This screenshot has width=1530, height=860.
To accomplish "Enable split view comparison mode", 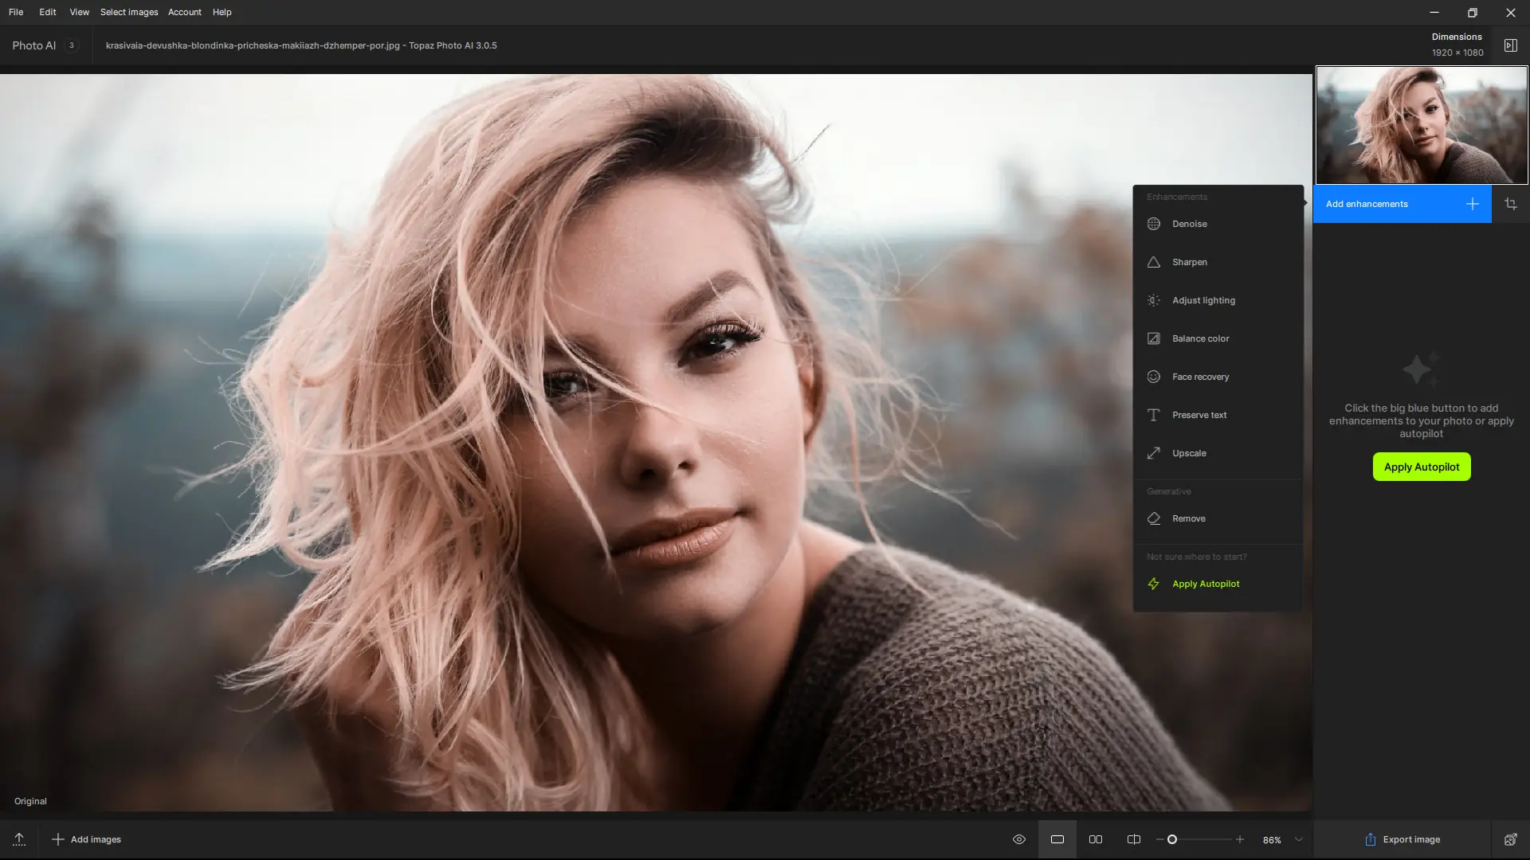I will point(1134,839).
